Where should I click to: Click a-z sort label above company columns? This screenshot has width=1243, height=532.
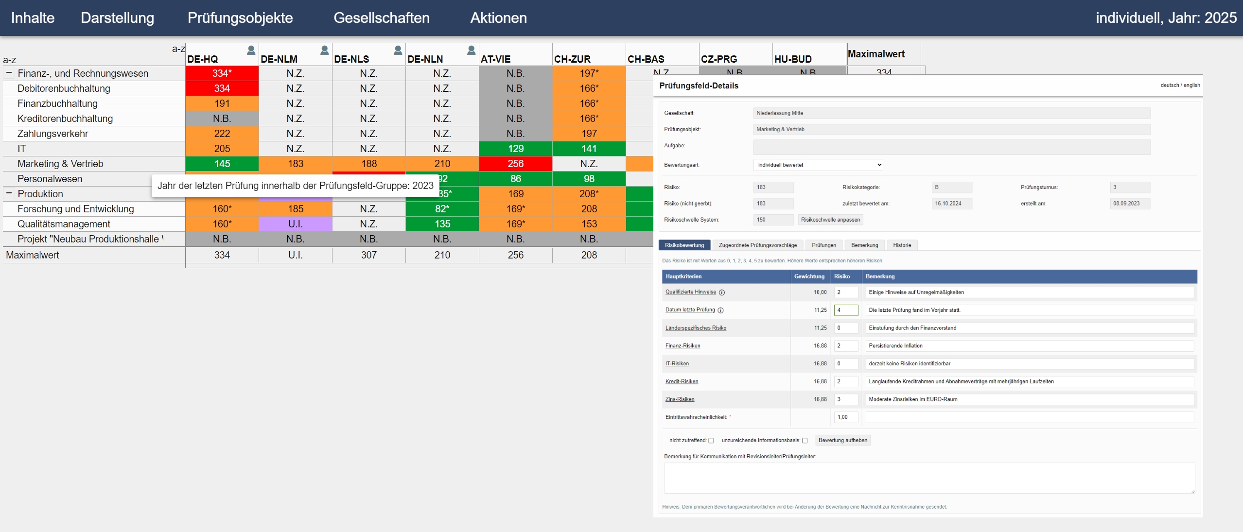(178, 49)
